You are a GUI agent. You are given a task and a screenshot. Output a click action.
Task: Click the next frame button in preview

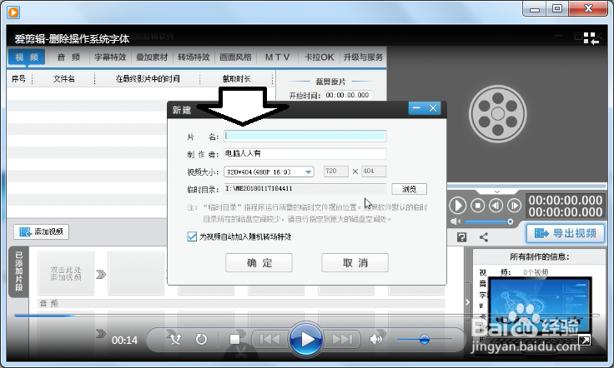514,206
